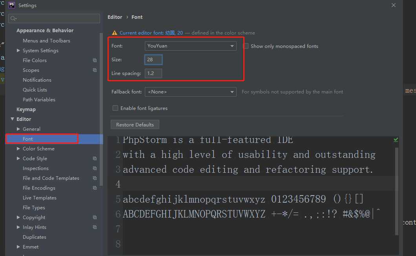Click the settings search box
This screenshot has width=416, height=256.
tap(54, 18)
